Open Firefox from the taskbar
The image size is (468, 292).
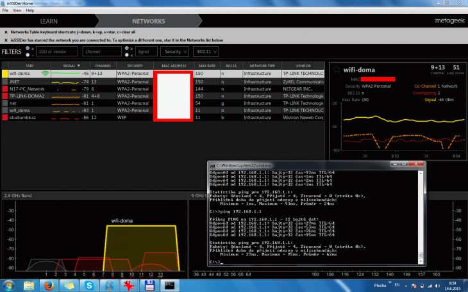tap(49, 286)
